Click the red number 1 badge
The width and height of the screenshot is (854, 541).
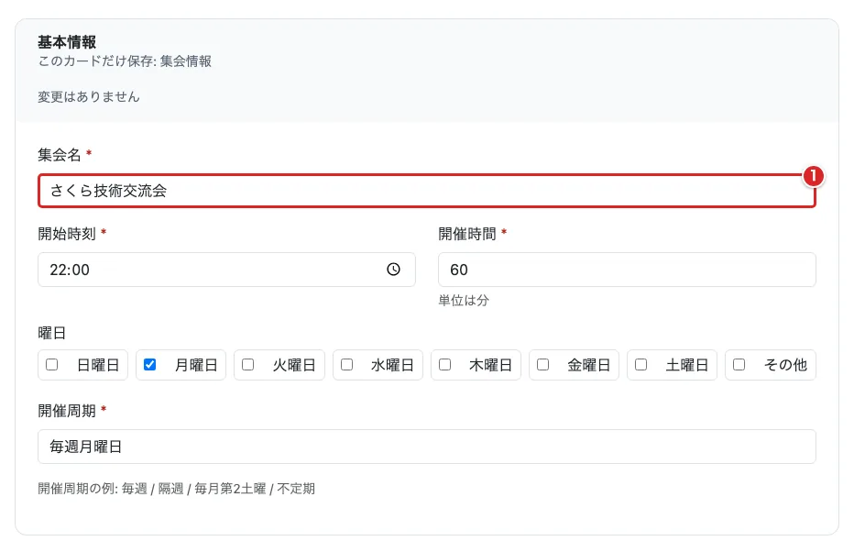[x=813, y=176]
